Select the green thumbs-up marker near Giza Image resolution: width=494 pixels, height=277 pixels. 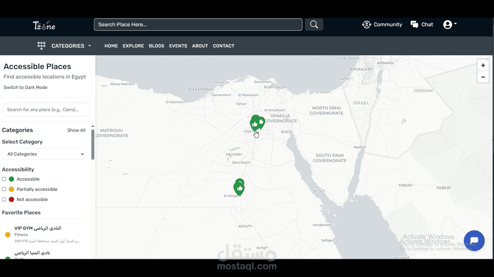click(x=255, y=124)
